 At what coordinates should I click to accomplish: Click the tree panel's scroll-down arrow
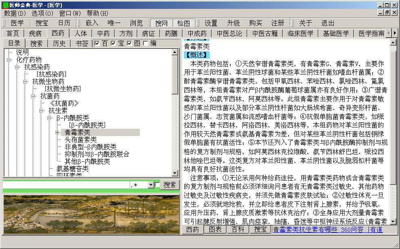point(175,173)
